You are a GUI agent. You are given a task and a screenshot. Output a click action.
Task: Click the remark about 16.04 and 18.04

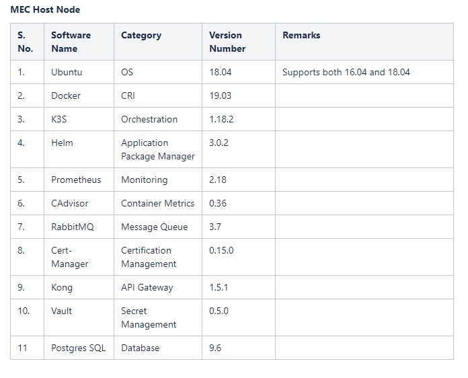click(346, 72)
